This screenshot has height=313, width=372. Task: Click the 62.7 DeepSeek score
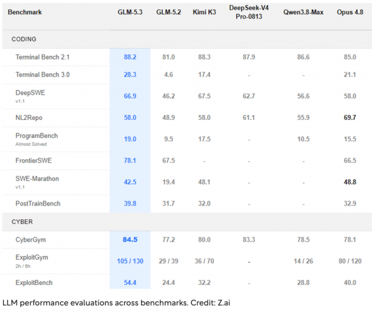[249, 96]
